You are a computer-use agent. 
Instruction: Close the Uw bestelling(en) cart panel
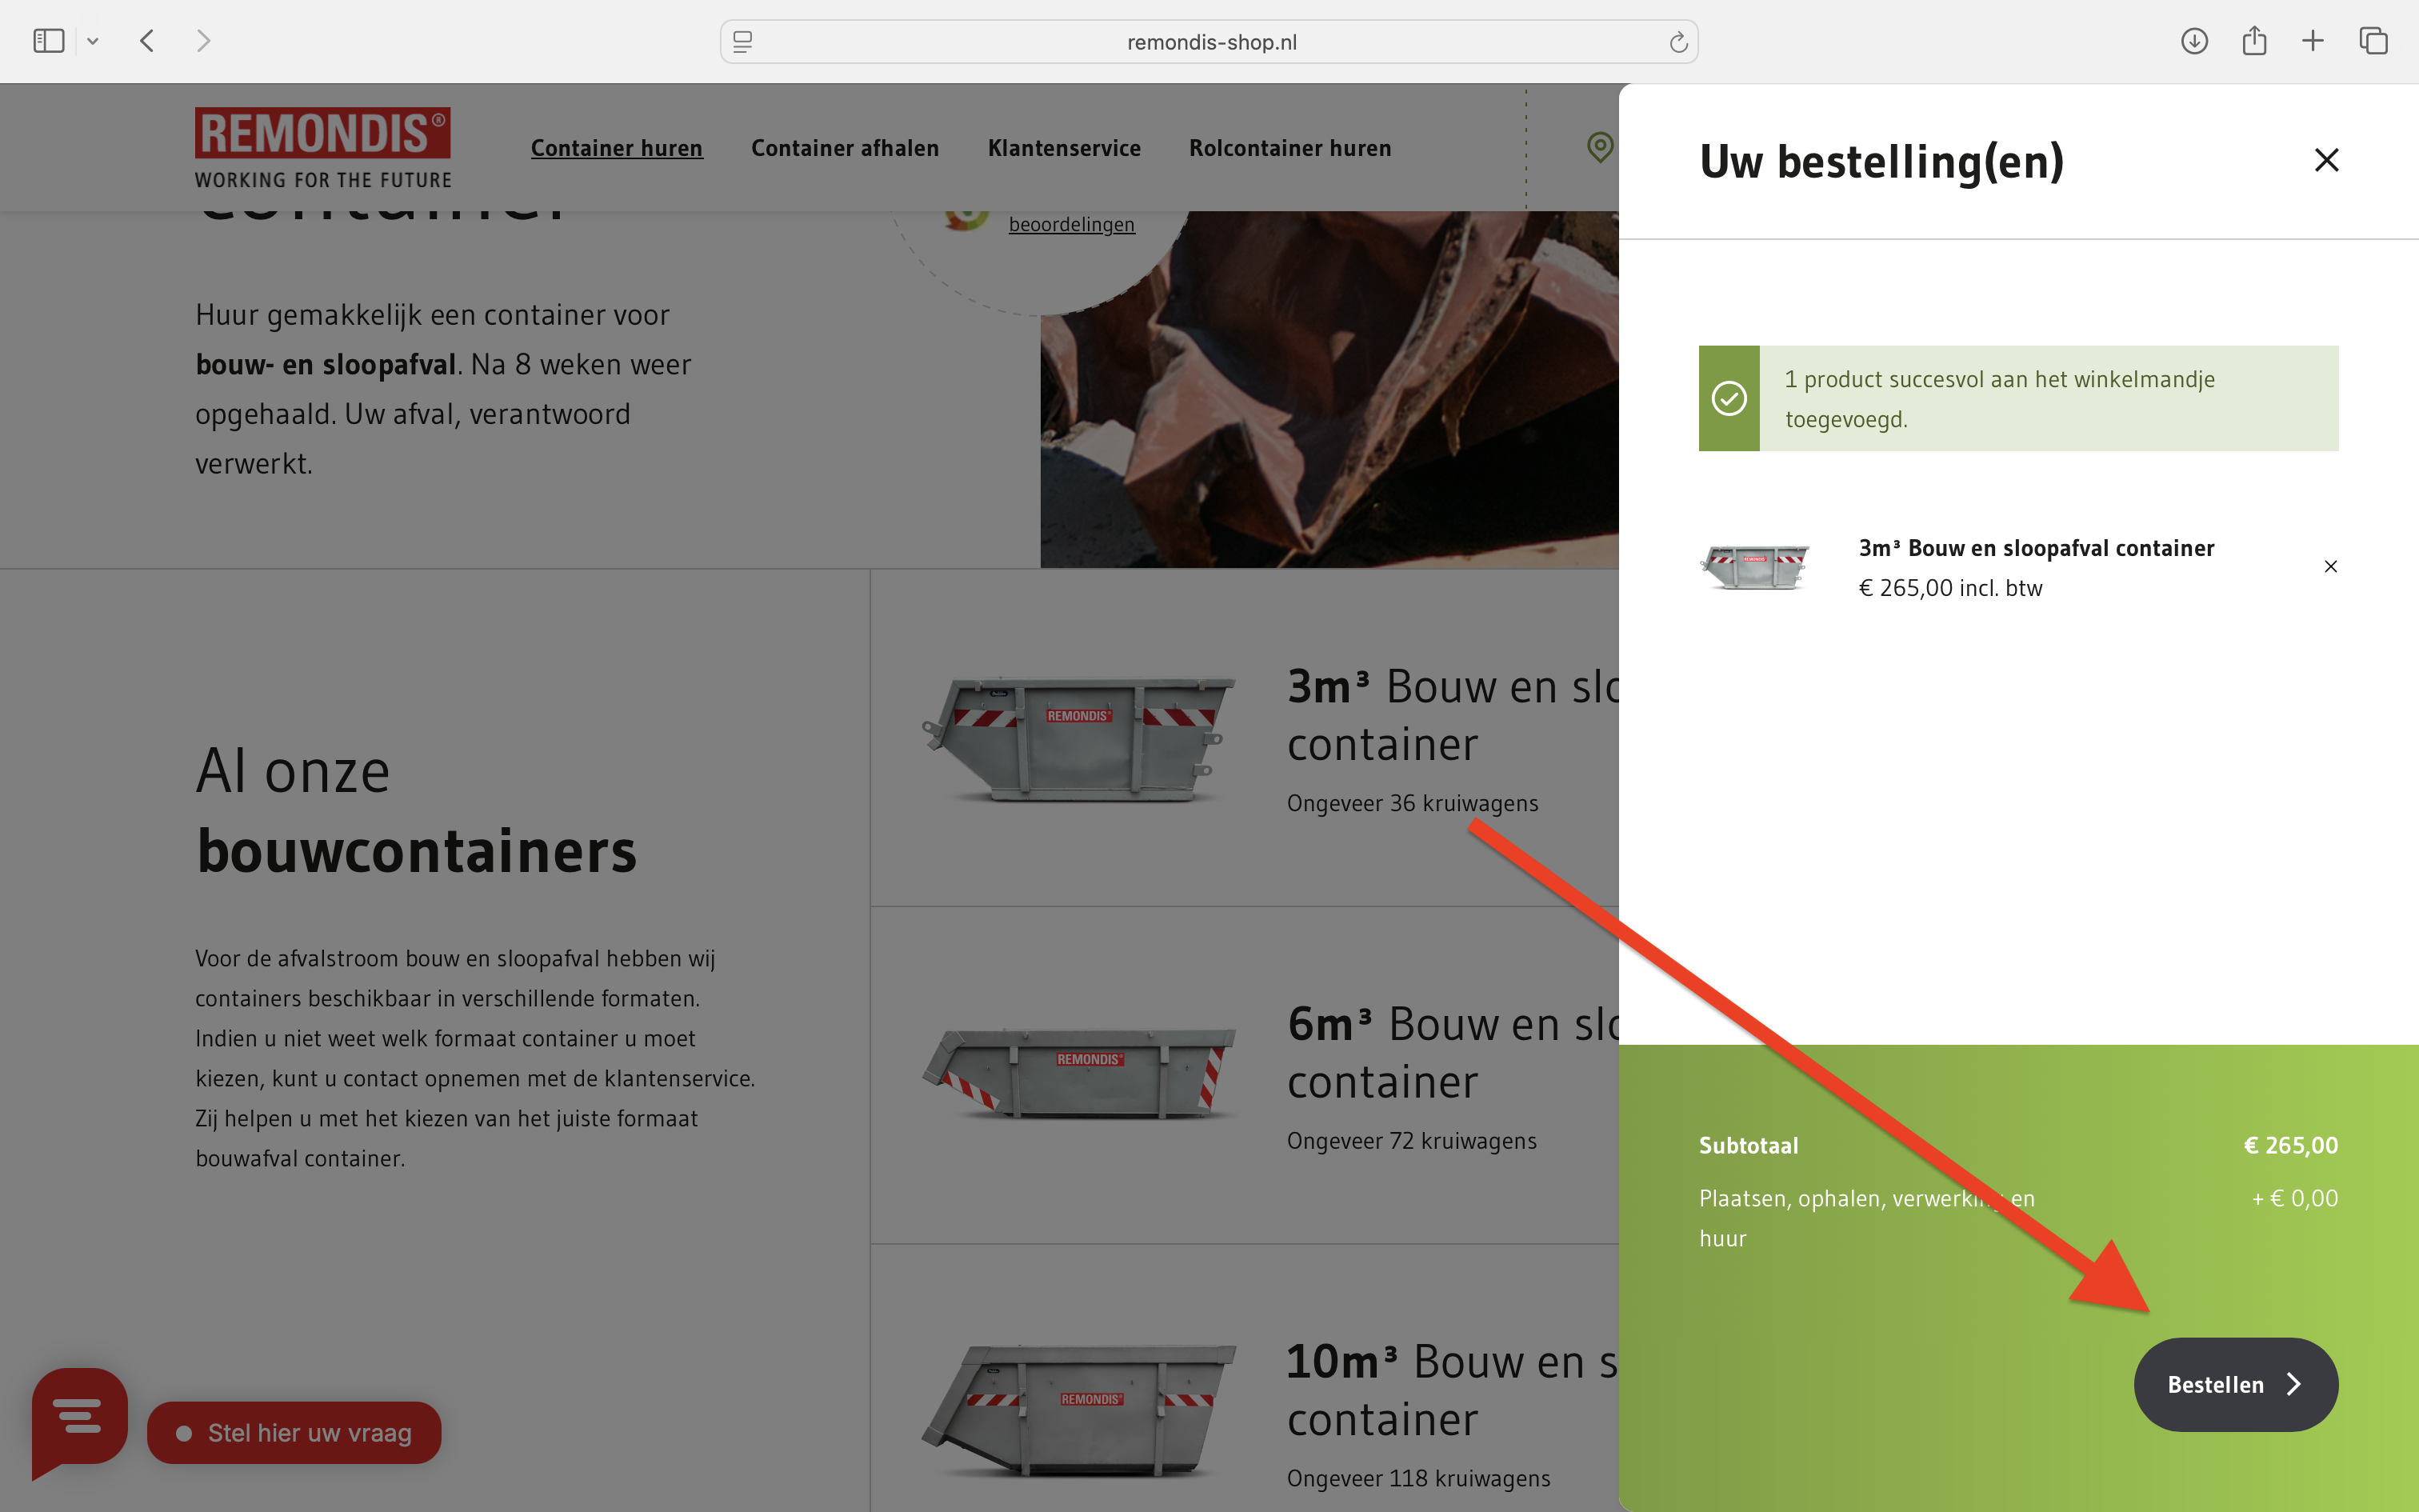pyautogui.click(x=2326, y=160)
